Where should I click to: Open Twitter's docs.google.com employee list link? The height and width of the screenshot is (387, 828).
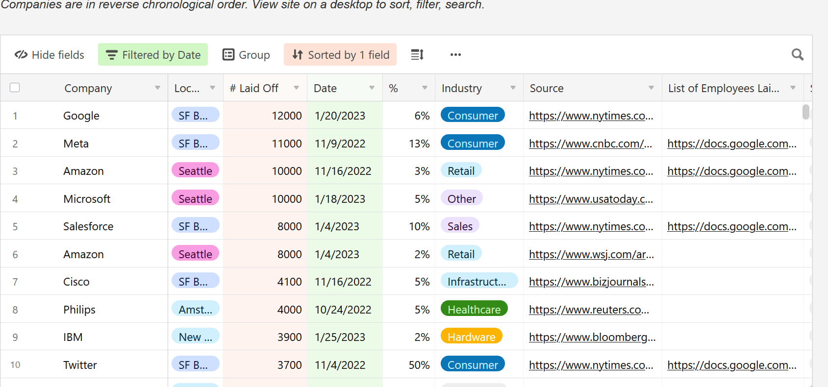(x=732, y=365)
